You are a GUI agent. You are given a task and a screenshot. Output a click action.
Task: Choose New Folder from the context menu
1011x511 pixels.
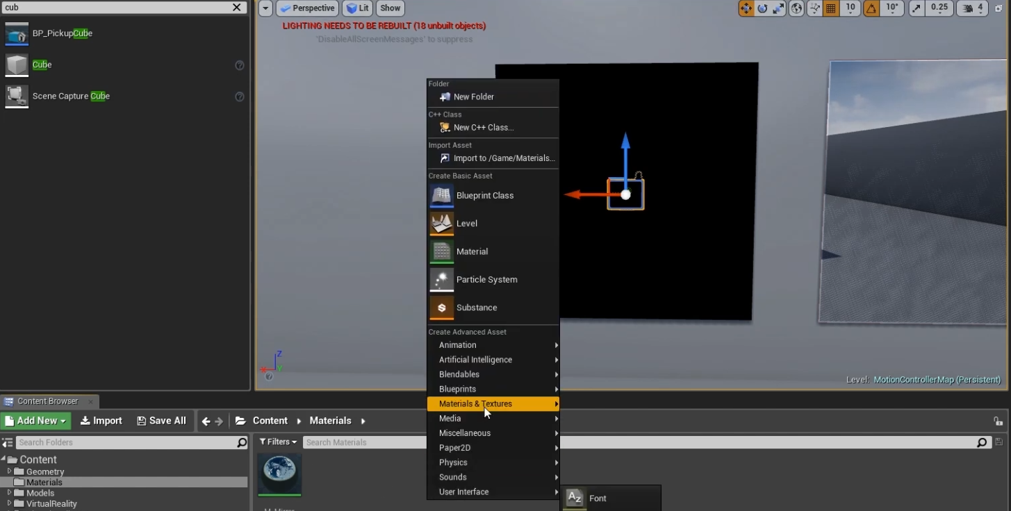pos(493,97)
